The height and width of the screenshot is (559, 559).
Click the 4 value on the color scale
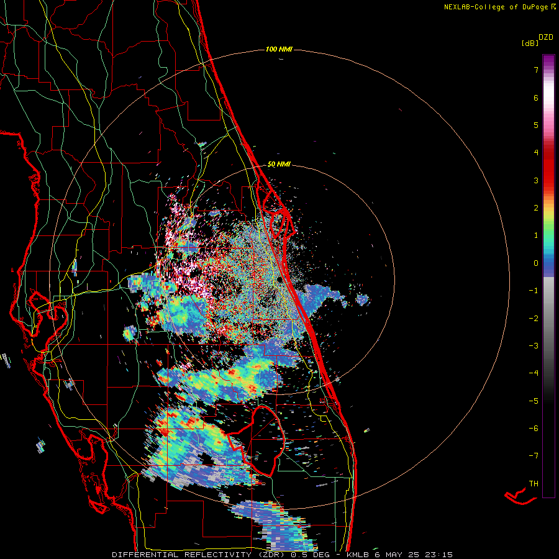pyautogui.click(x=536, y=153)
